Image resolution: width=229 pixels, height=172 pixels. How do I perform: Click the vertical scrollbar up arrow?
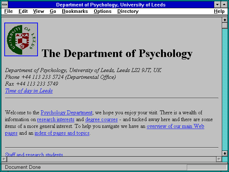point(225,20)
